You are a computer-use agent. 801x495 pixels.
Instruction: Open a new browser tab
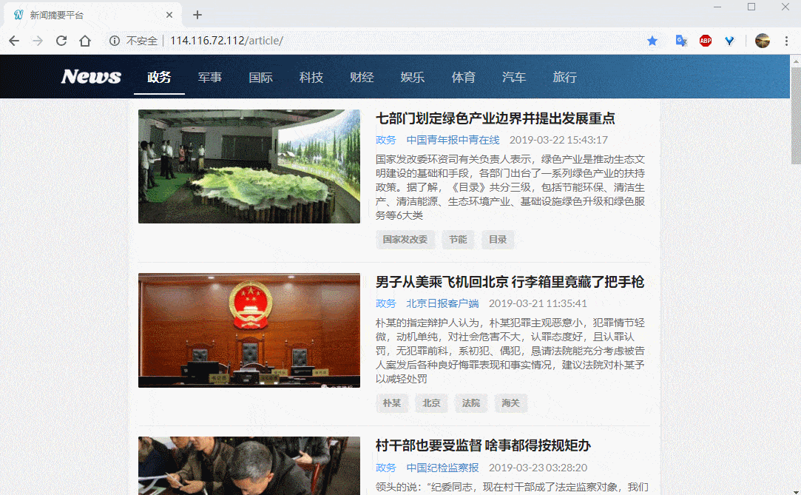(x=197, y=16)
